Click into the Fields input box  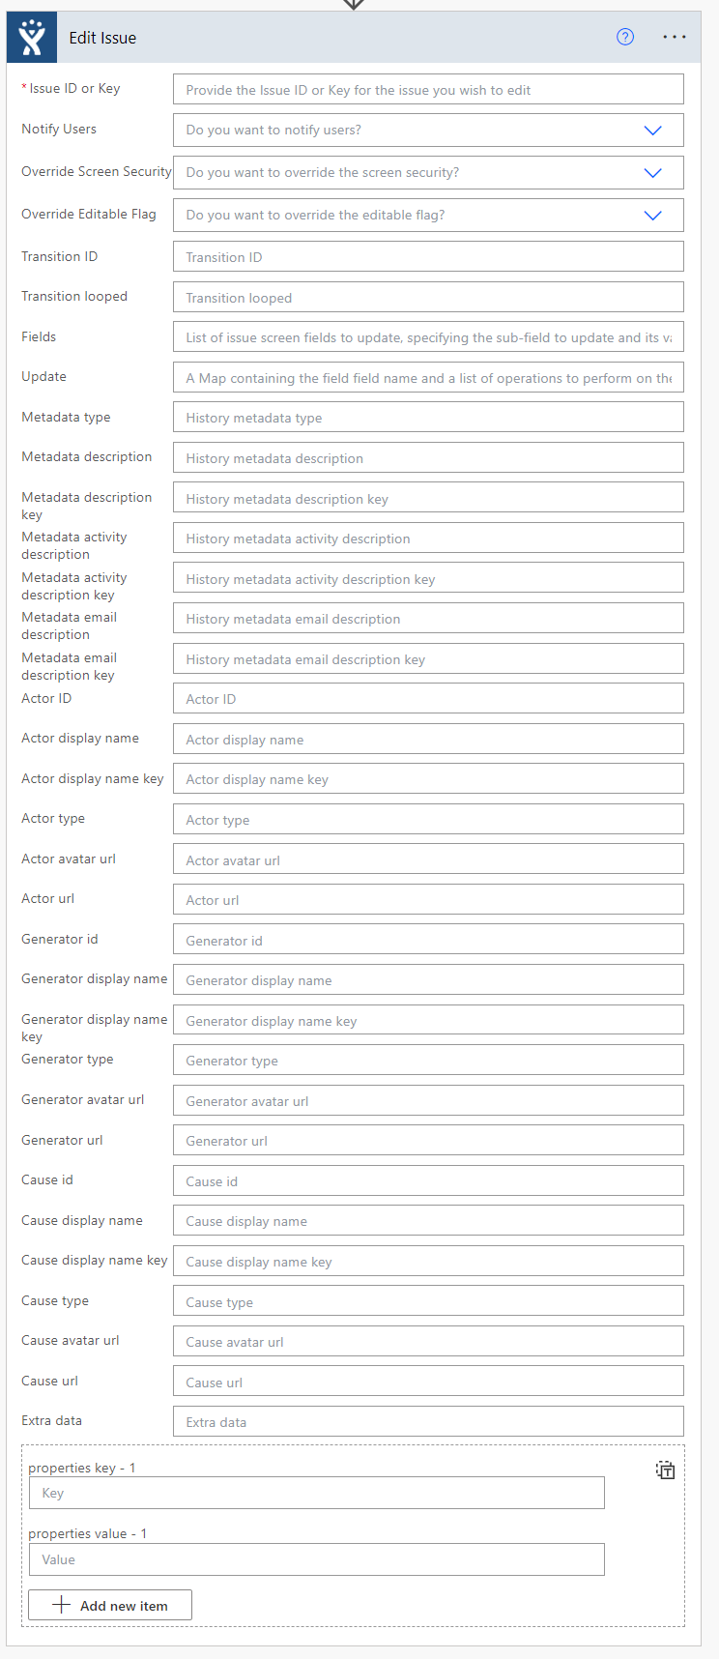[428, 337]
